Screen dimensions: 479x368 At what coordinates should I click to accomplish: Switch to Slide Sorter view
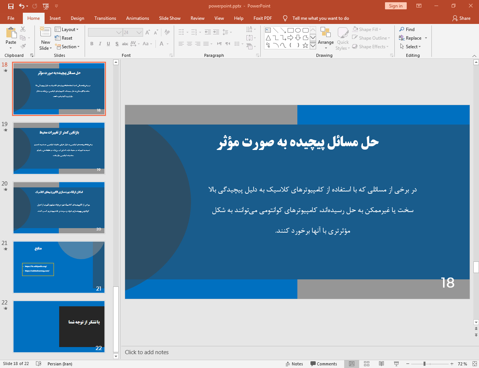point(367,364)
